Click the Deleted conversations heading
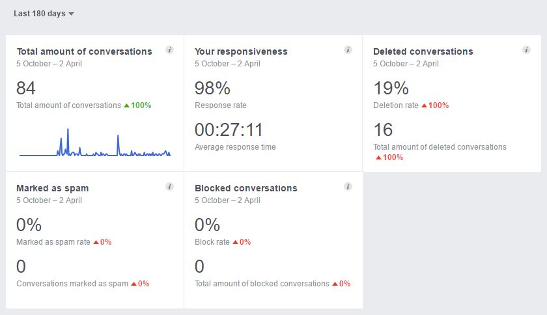The width and height of the screenshot is (547, 315). pos(423,51)
